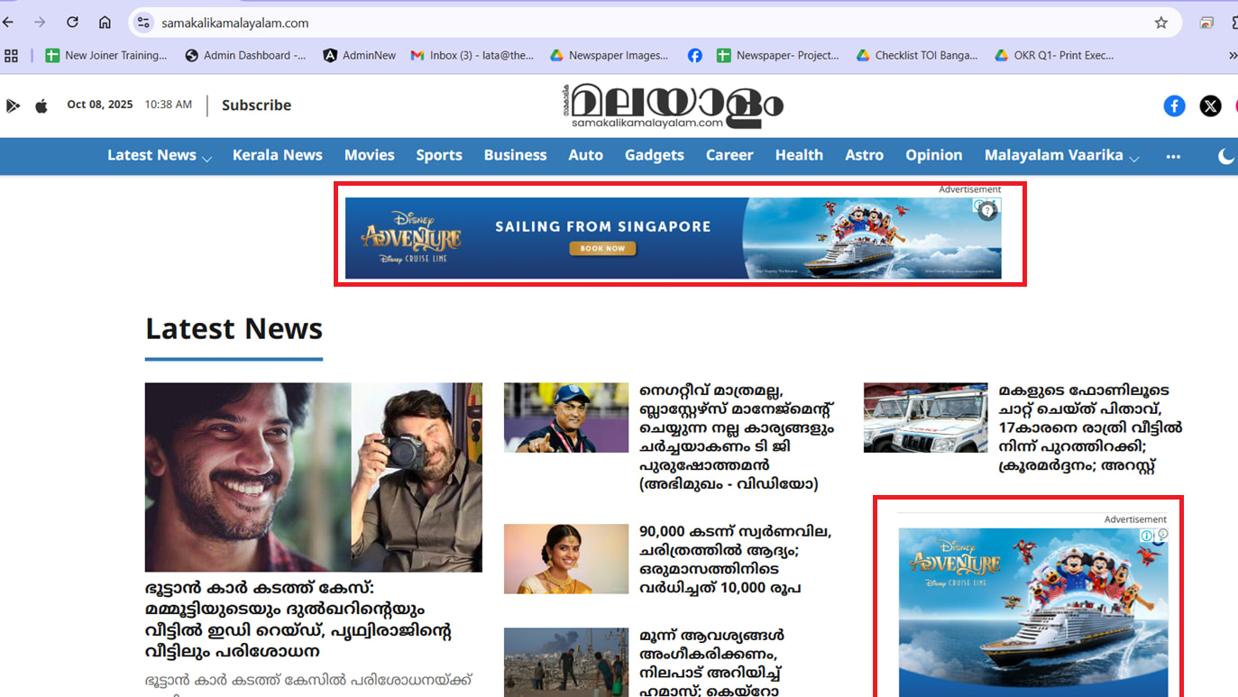
Task: Open the three-dots more menu in navbar
Action: point(1173,156)
